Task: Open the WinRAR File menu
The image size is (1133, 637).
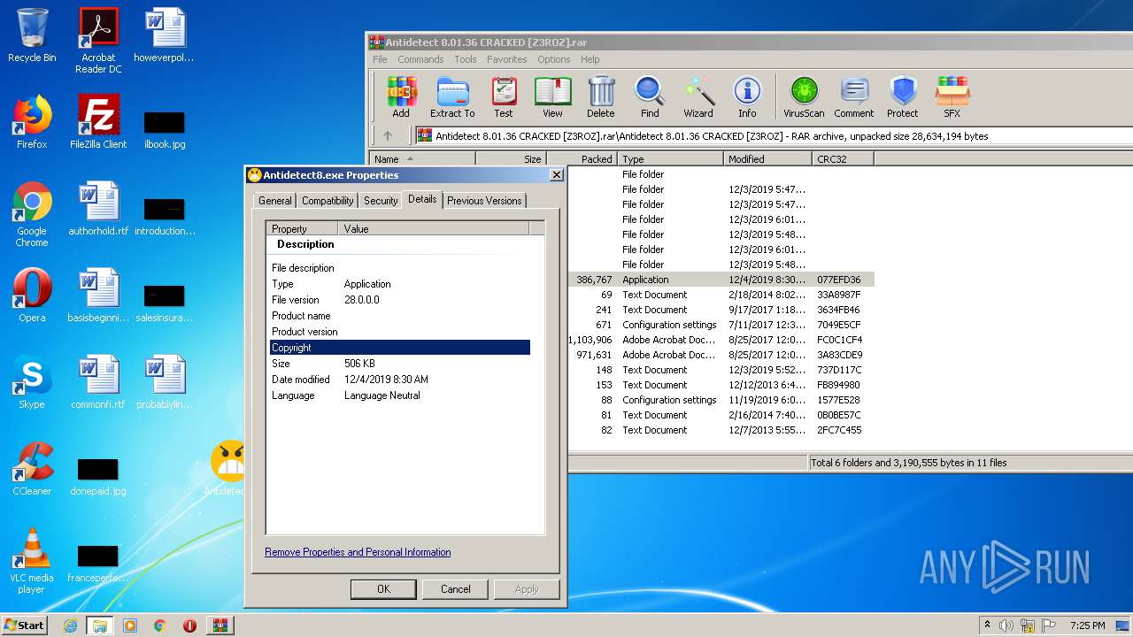Action: click(380, 59)
